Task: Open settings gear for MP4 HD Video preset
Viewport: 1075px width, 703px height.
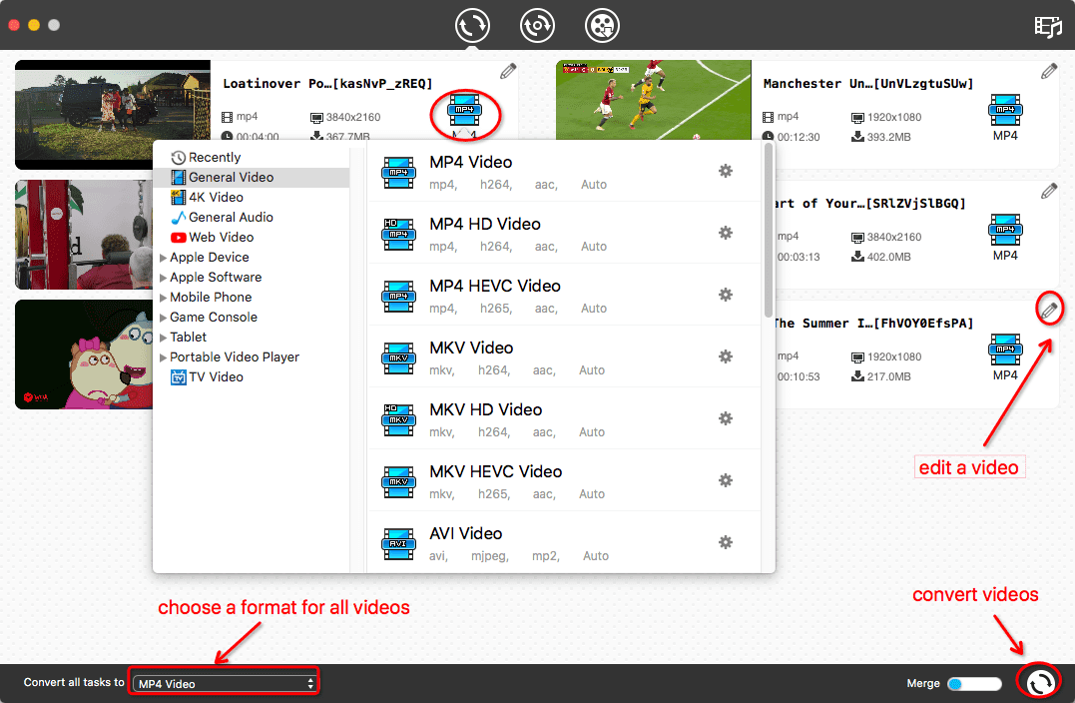Action: click(726, 233)
